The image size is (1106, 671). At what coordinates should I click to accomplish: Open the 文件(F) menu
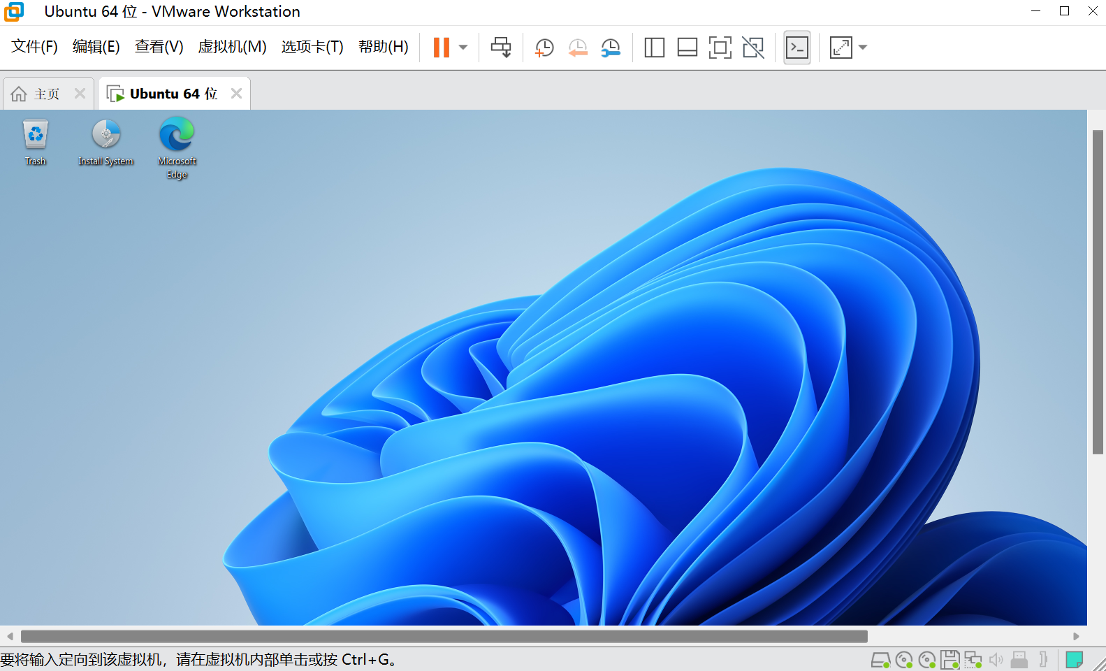34,47
